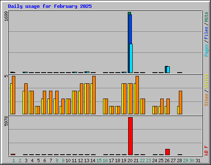Click day 5 on the x-axis

(x=38, y=160)
